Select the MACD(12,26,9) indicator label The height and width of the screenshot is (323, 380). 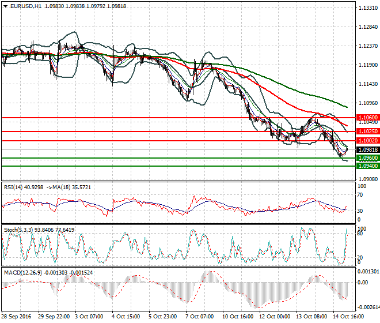pos(22,272)
